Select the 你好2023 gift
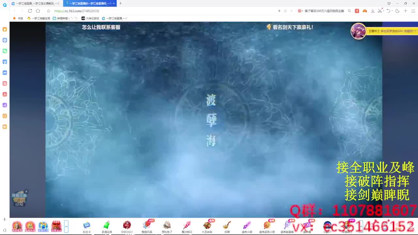 pyautogui.click(x=127, y=227)
